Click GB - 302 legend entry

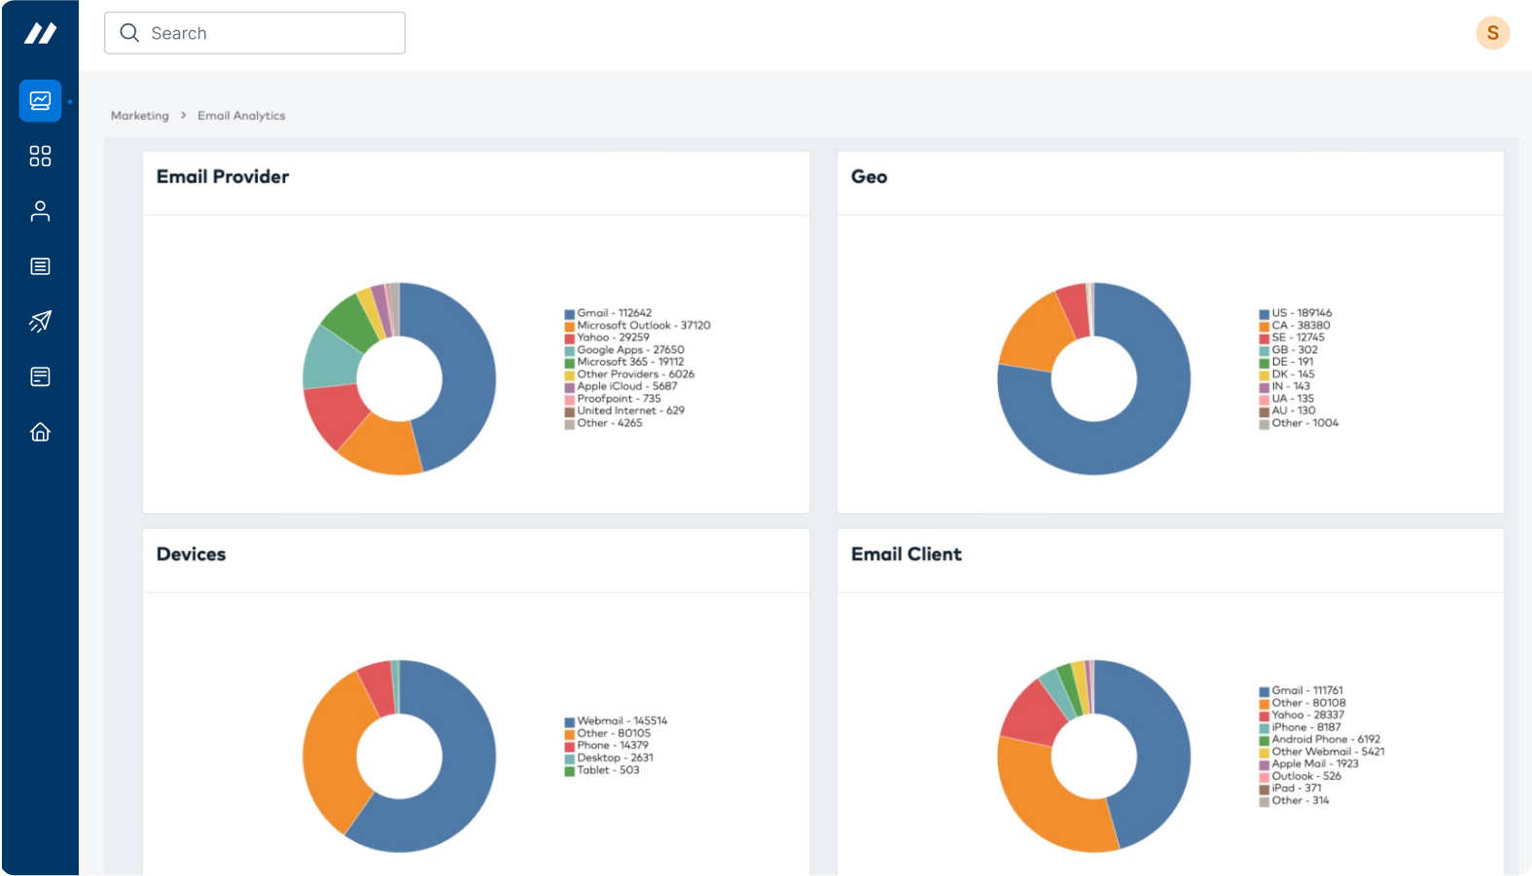(1289, 350)
